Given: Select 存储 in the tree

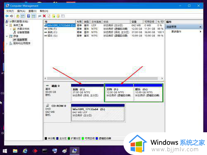Looking at the screenshot, I should (x=16, y=36).
